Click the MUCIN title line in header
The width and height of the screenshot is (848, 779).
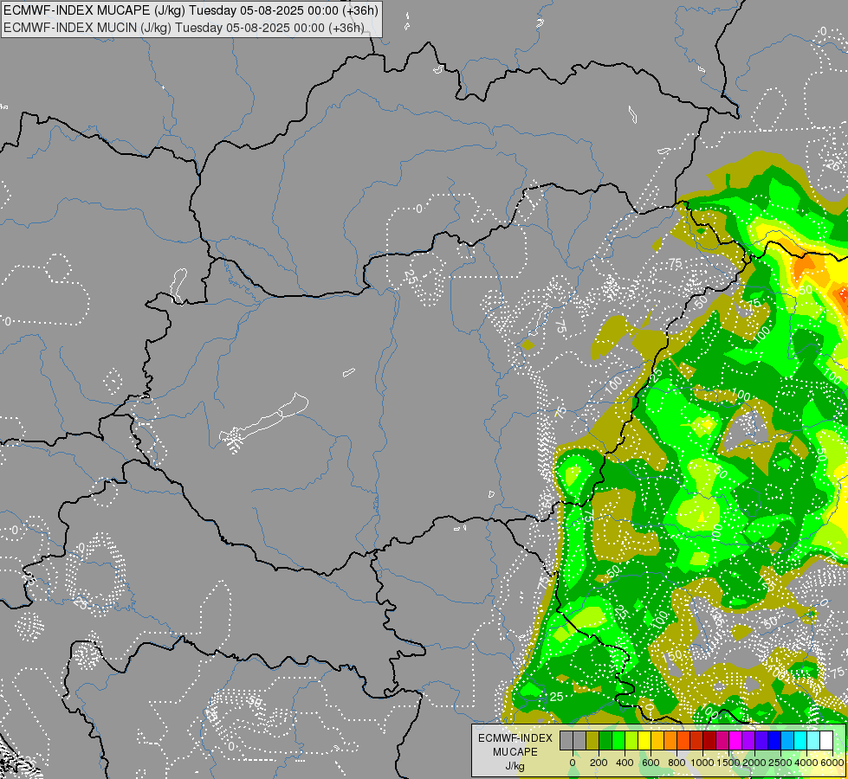coord(184,28)
